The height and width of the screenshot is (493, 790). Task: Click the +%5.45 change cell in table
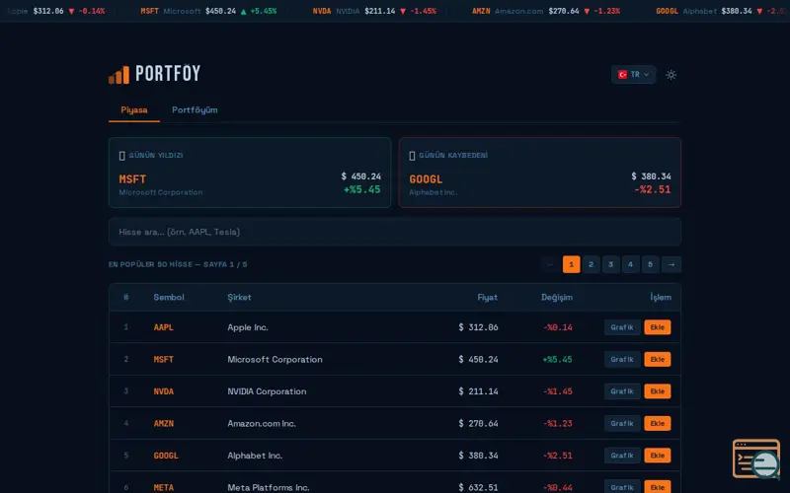pyautogui.click(x=557, y=360)
